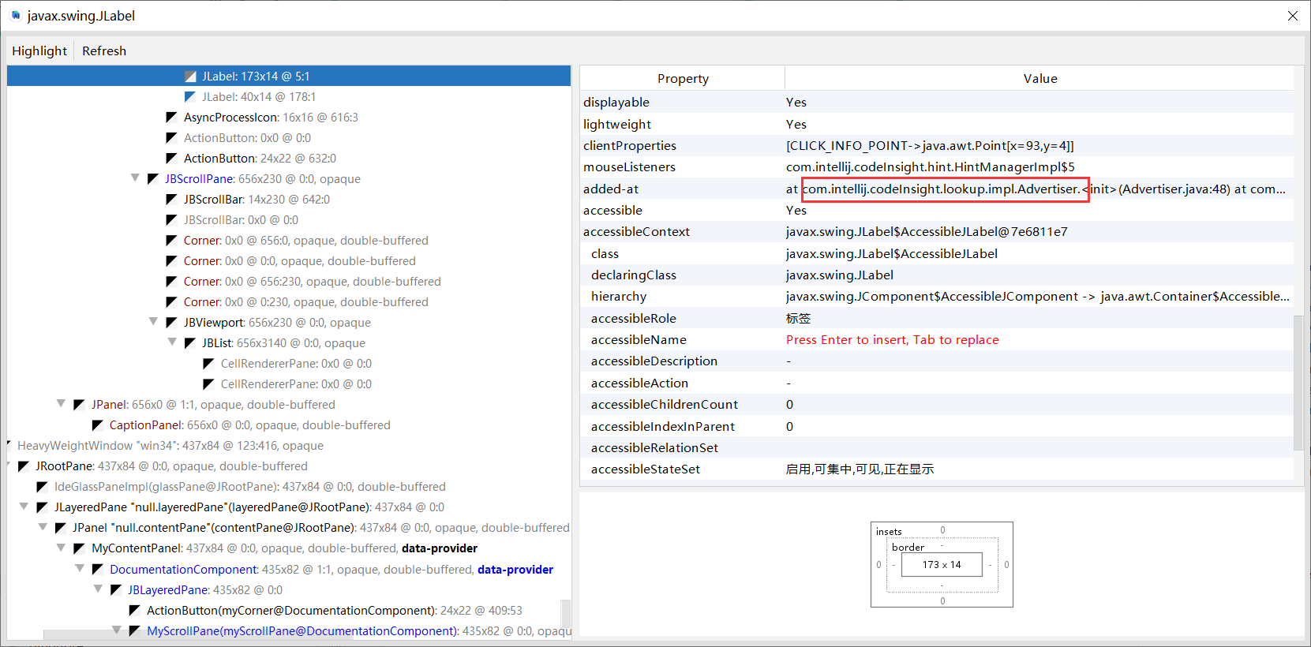Collapse the JBLayeredPane 435x82 node
Screen dimensions: 1311x647
click(x=98, y=589)
